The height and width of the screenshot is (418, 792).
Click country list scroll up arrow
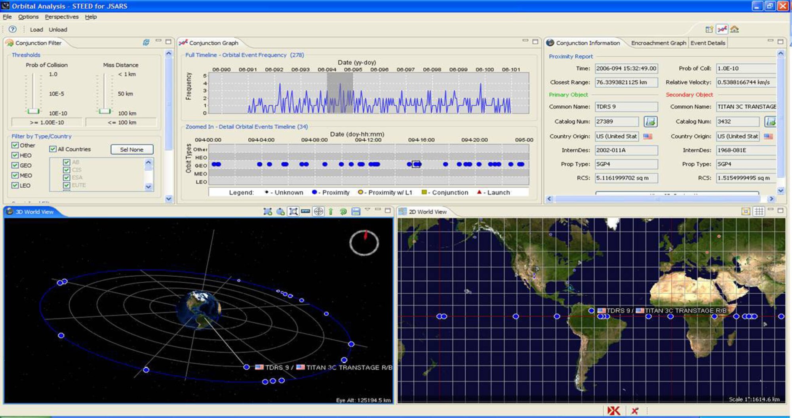pyautogui.click(x=148, y=162)
